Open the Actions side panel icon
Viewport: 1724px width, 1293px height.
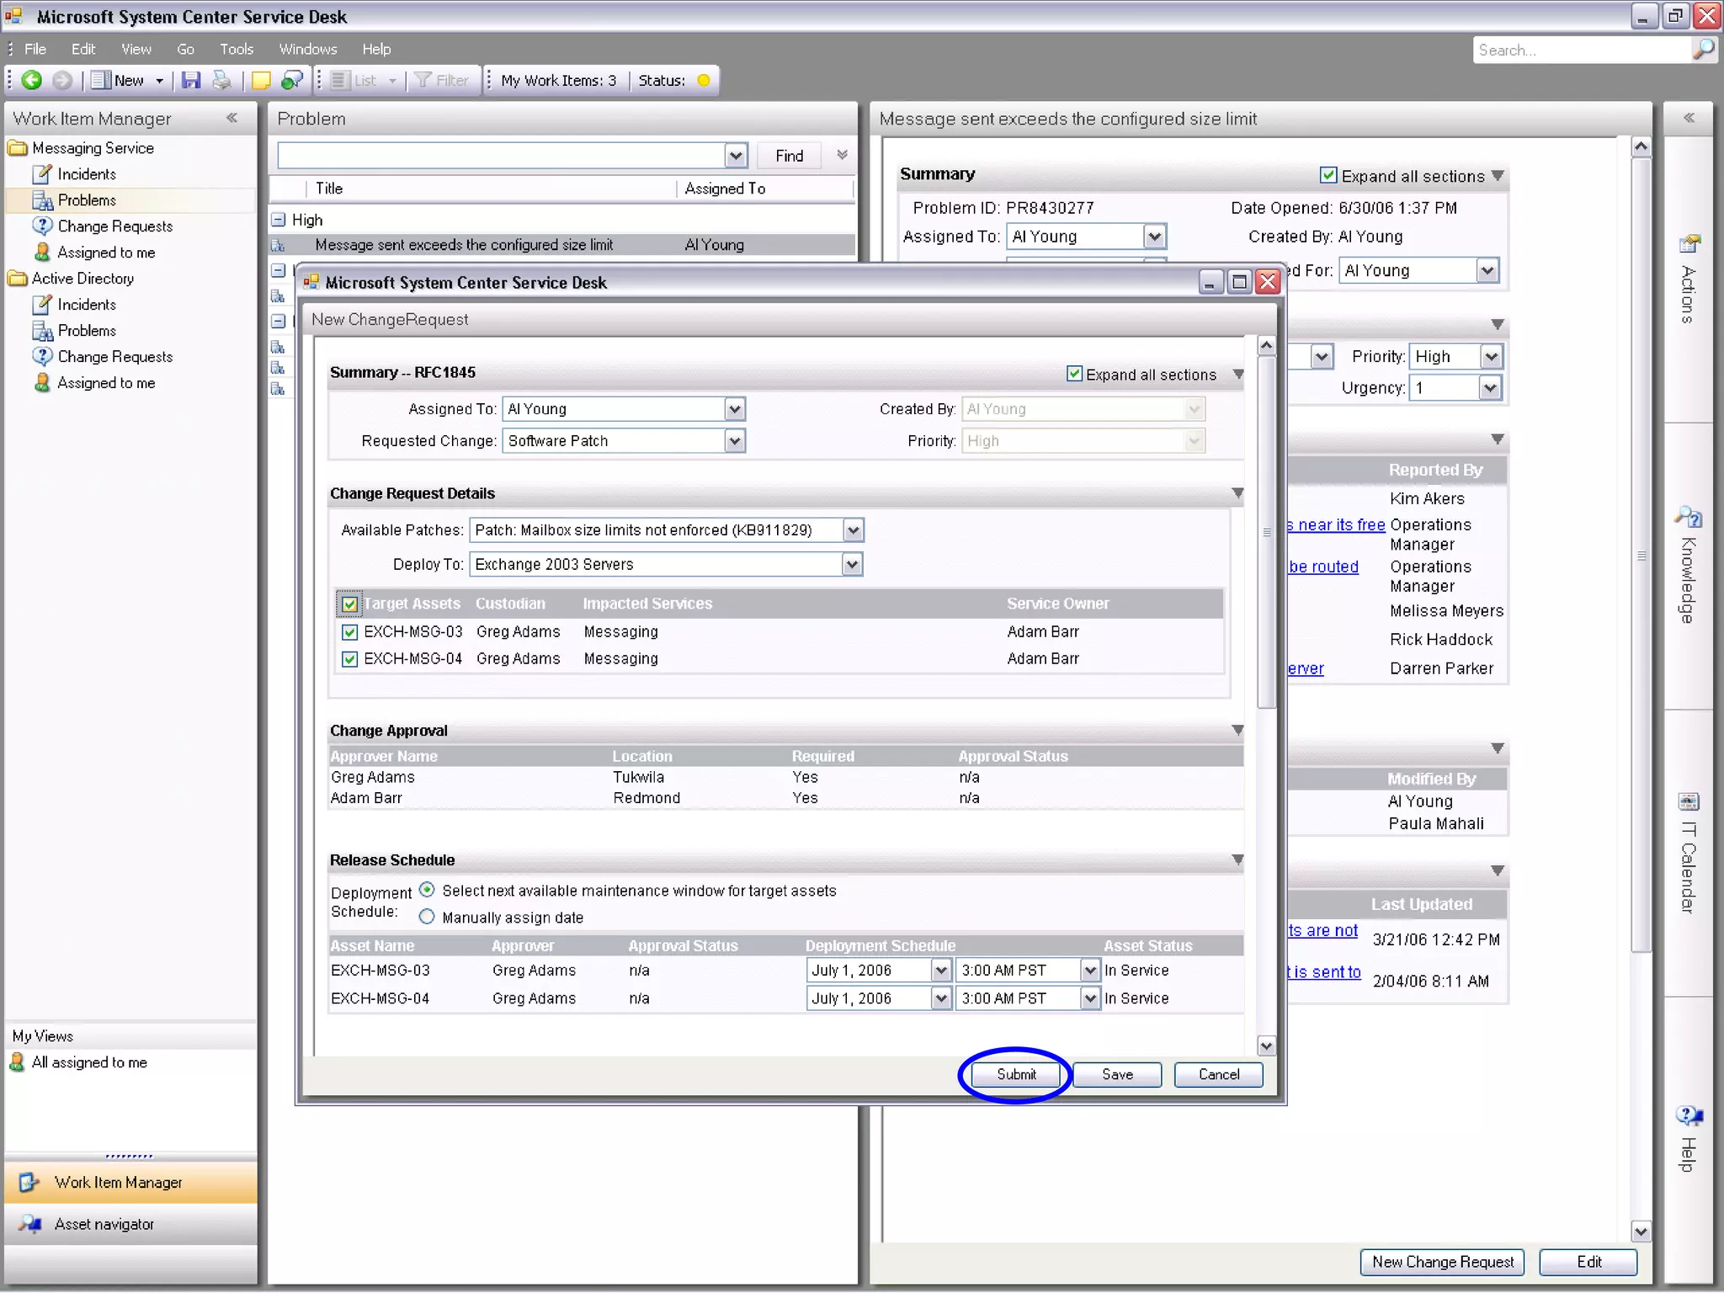coord(1689,245)
